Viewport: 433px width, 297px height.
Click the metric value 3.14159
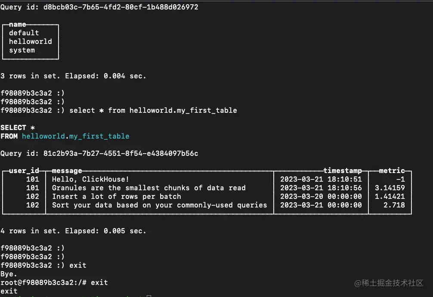pyautogui.click(x=390, y=188)
